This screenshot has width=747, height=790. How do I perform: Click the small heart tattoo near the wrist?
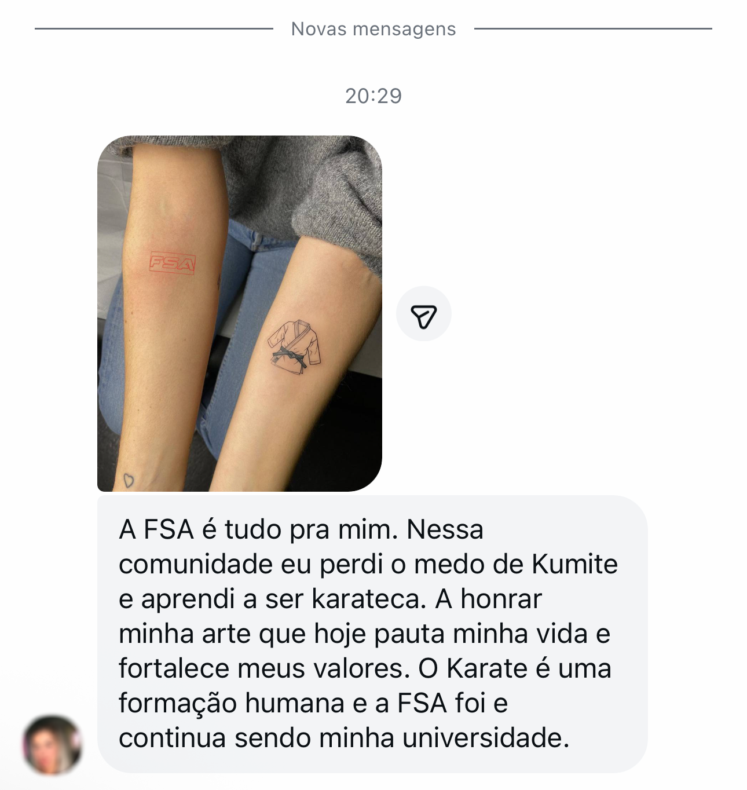click(x=129, y=480)
